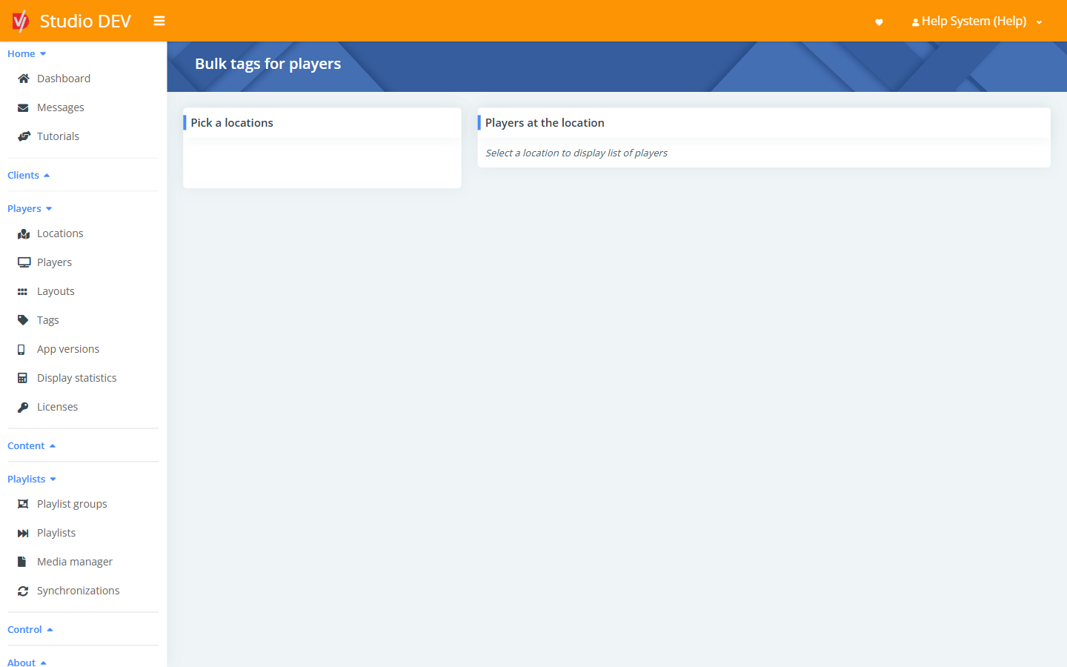Click the Players monitor icon

tap(24, 262)
